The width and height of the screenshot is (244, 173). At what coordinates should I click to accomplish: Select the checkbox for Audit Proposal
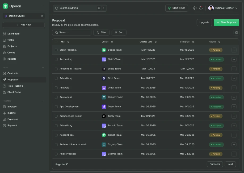(56, 154)
